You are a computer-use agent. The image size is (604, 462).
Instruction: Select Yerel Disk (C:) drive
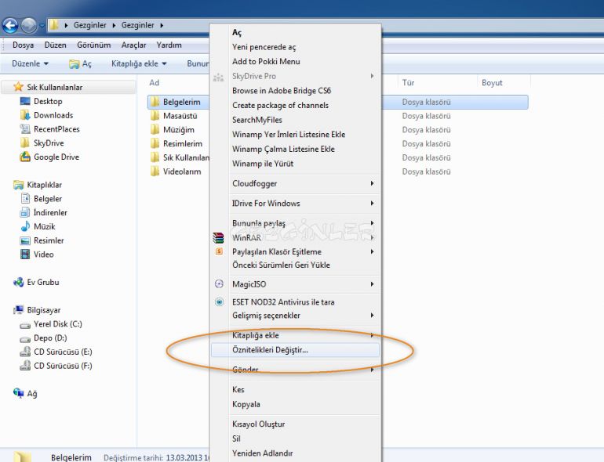[58, 324]
